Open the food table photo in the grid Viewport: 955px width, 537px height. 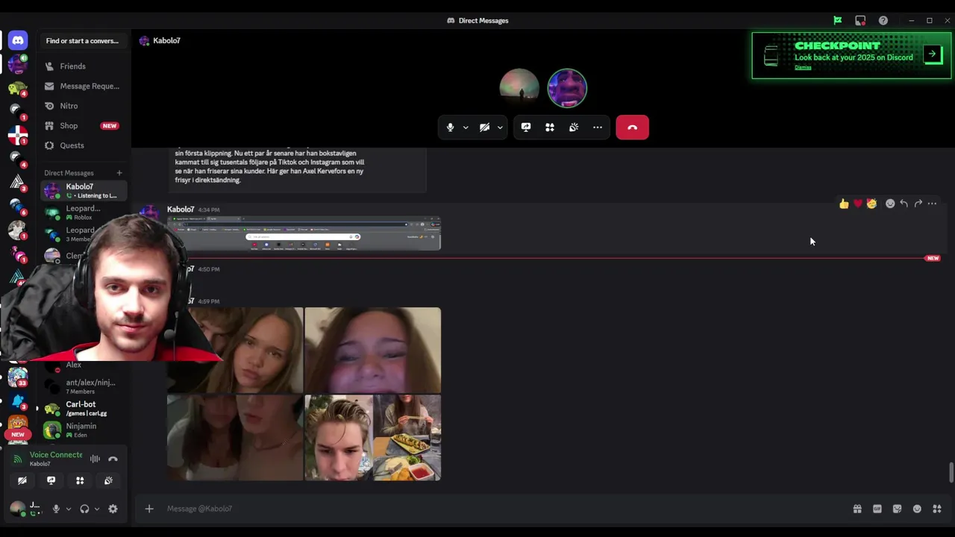pos(407,437)
